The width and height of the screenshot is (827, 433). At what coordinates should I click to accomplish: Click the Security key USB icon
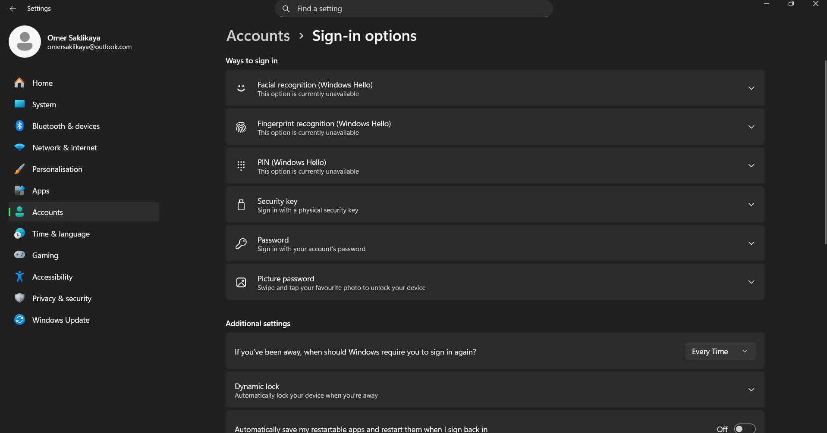tap(241, 205)
